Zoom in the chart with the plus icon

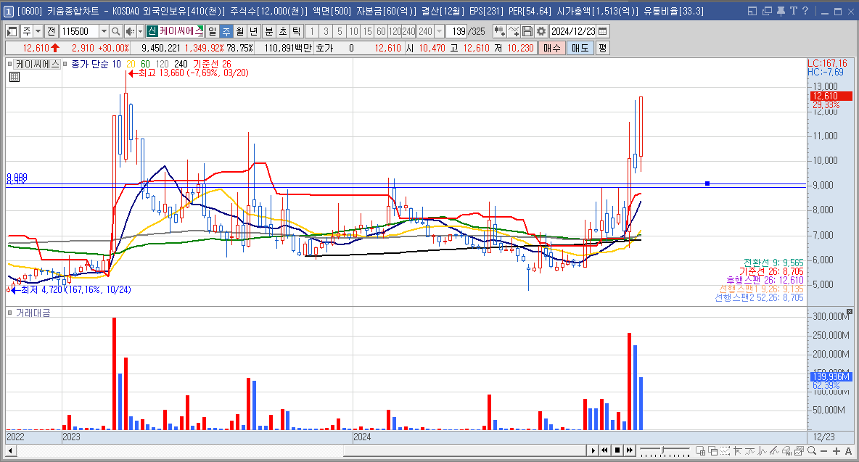(x=837, y=450)
